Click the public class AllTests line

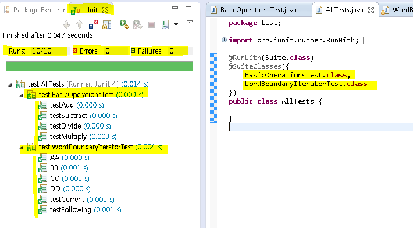275,101
